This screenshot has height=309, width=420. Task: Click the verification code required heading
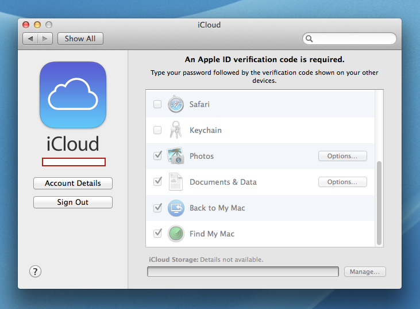coord(264,59)
